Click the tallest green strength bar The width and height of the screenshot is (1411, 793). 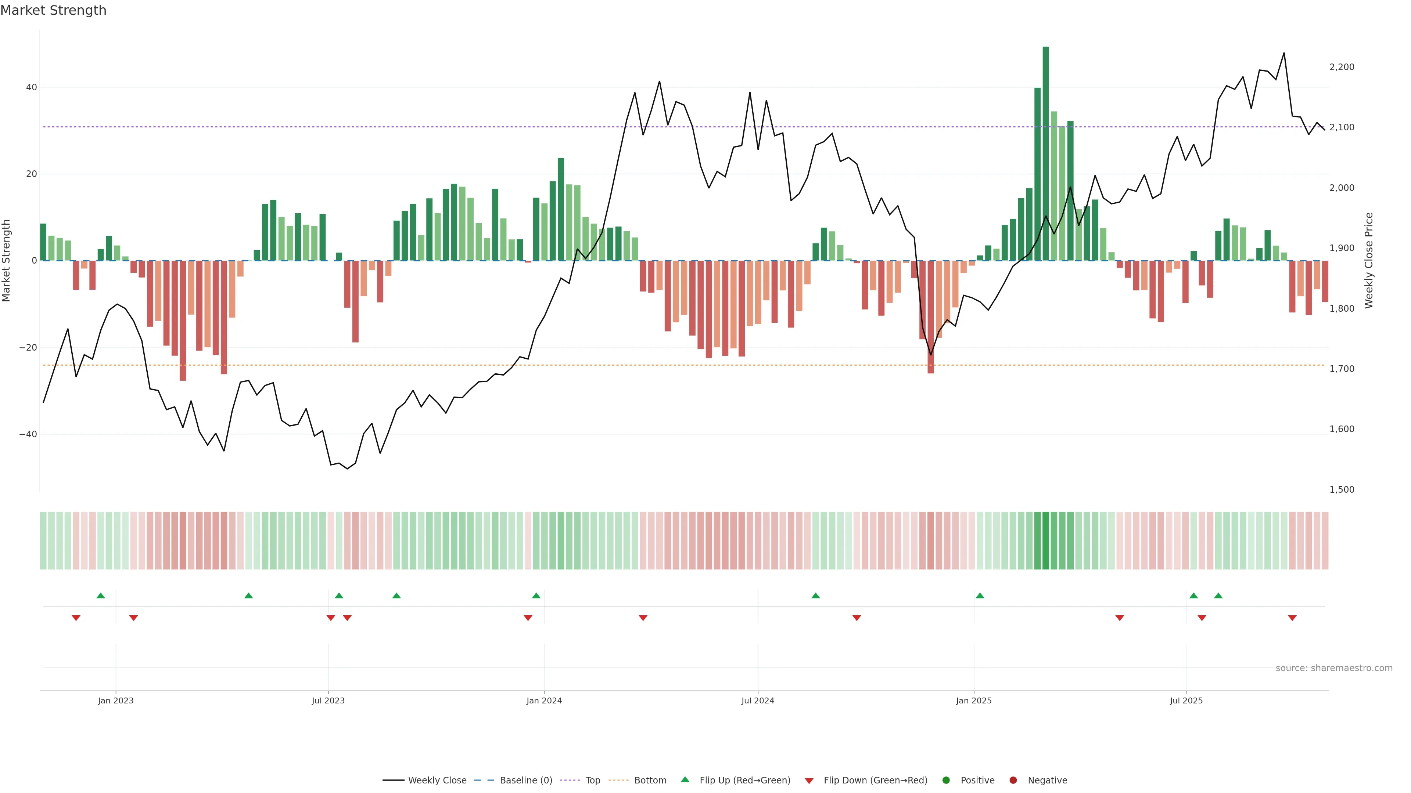[x=1046, y=153]
